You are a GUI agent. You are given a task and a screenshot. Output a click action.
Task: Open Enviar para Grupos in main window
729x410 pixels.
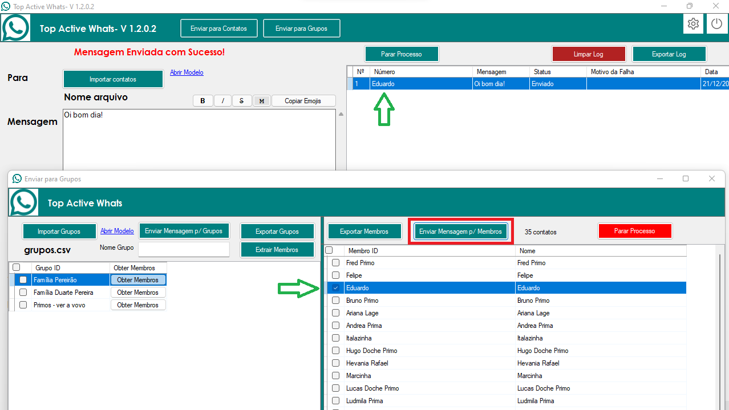point(301,29)
